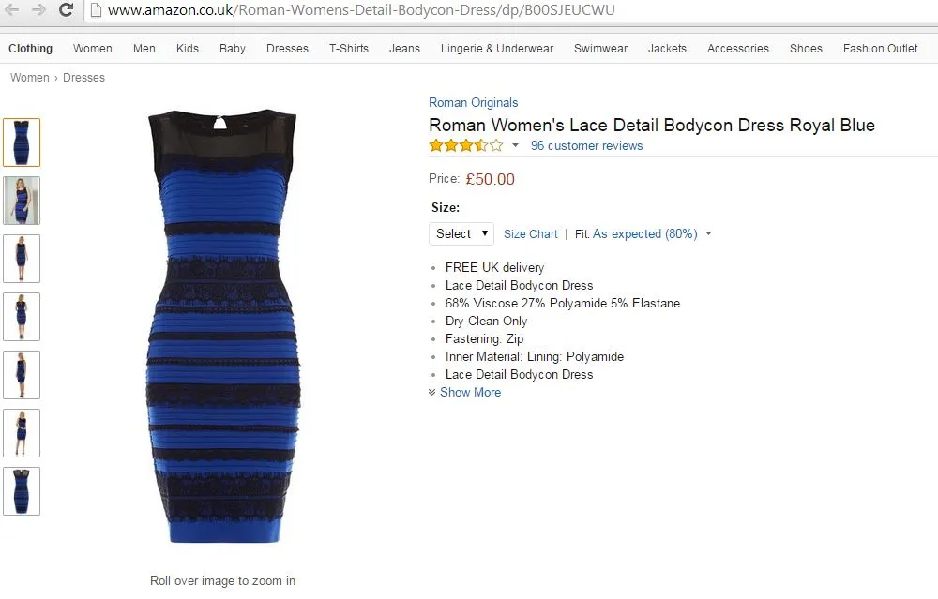Open the Size Chart link
The height and width of the screenshot is (599, 938).
(x=530, y=233)
